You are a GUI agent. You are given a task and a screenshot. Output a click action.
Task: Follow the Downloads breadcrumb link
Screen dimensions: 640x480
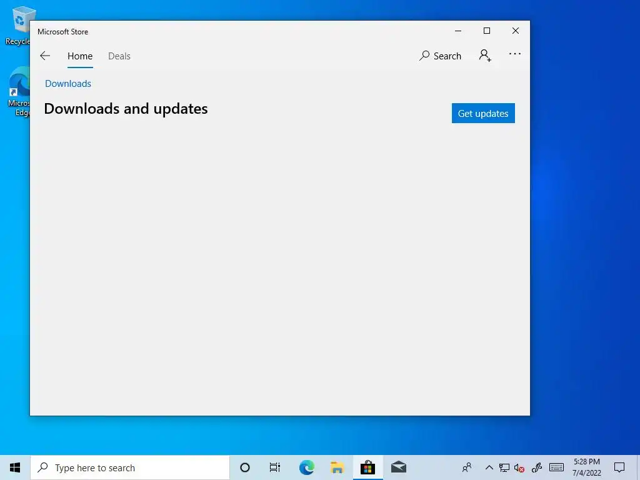(x=68, y=84)
